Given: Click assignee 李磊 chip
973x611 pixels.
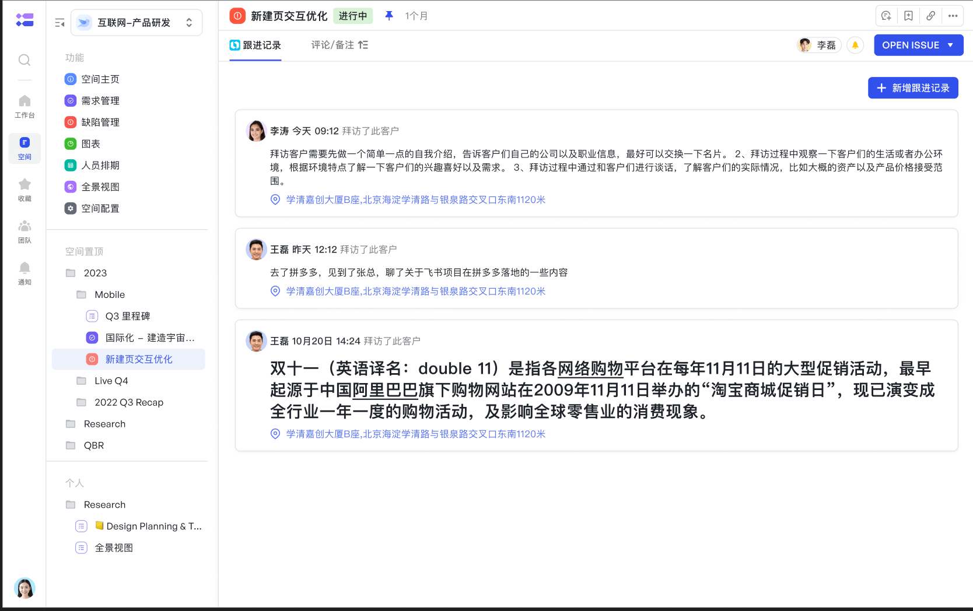Looking at the screenshot, I should (818, 45).
